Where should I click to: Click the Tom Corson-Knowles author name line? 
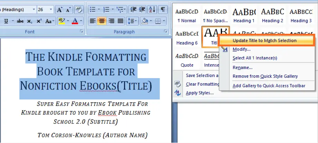coord(92,135)
